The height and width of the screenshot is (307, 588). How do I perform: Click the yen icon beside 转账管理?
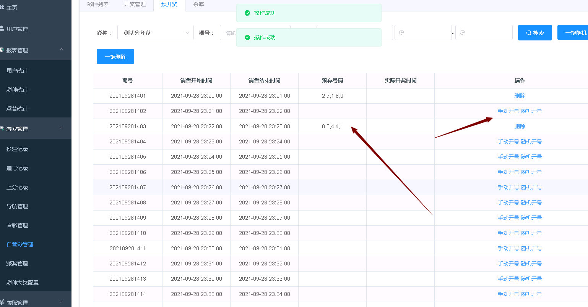click(2, 302)
